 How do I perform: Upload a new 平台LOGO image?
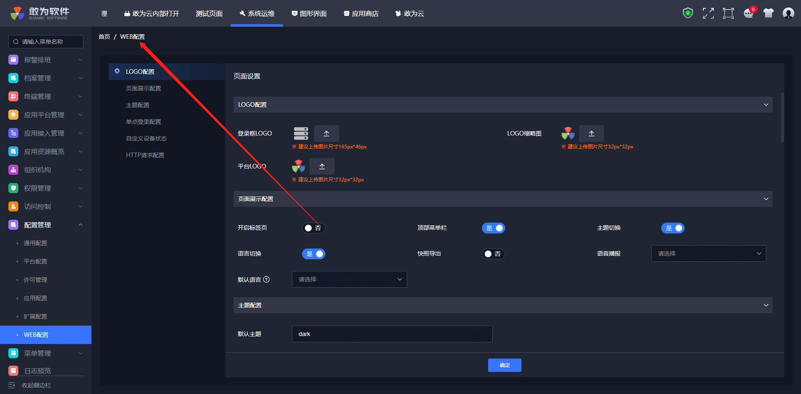pyautogui.click(x=322, y=166)
